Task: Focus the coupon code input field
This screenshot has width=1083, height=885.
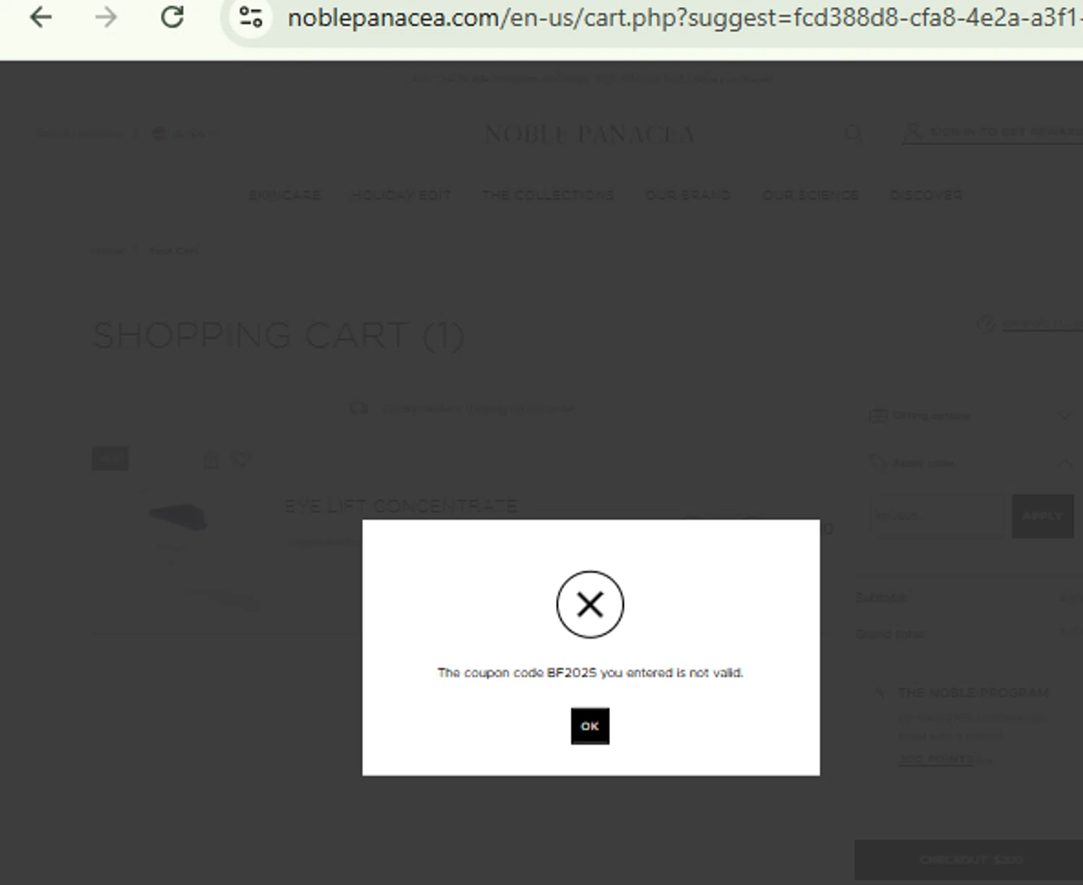Action: click(936, 516)
